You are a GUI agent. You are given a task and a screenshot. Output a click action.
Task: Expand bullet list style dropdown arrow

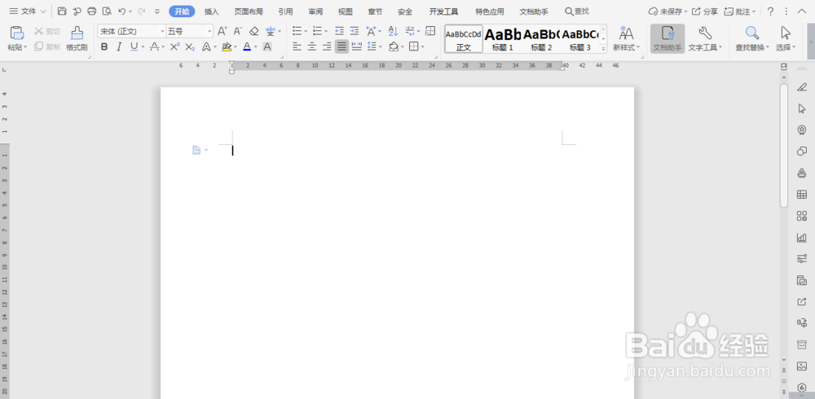coord(306,32)
